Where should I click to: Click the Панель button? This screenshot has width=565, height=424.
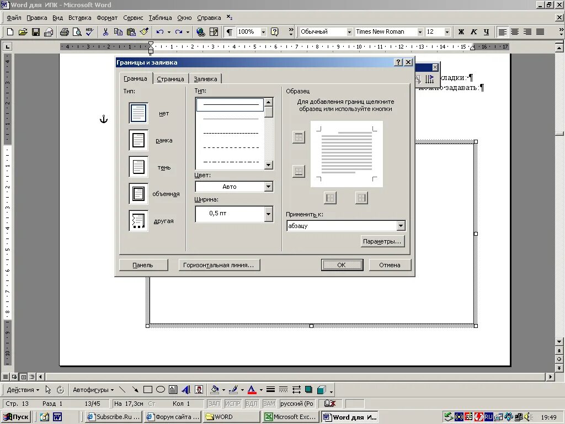tap(143, 265)
